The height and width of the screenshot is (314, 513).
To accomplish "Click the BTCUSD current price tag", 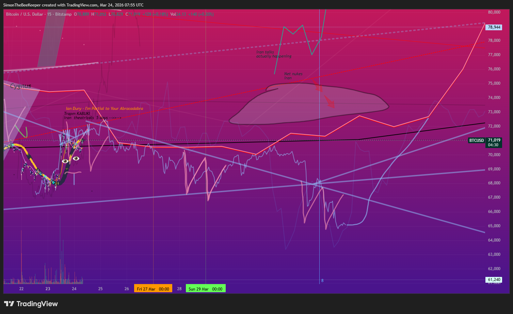I will tap(476, 140).
